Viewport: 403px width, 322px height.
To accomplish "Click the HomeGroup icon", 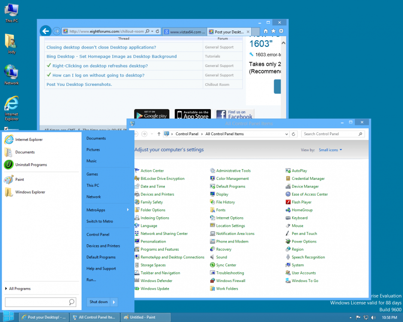I will (288, 210).
